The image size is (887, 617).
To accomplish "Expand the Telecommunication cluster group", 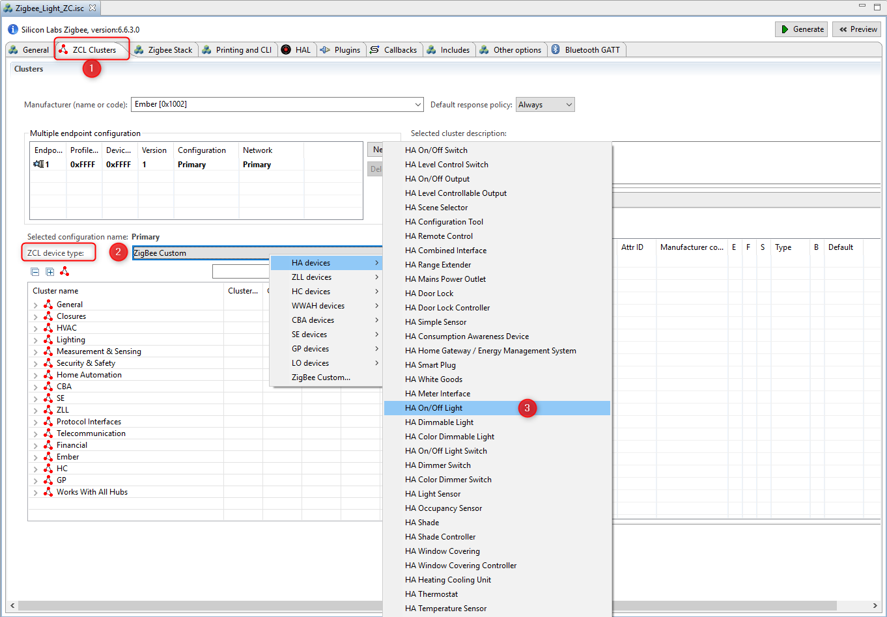I will pos(36,433).
